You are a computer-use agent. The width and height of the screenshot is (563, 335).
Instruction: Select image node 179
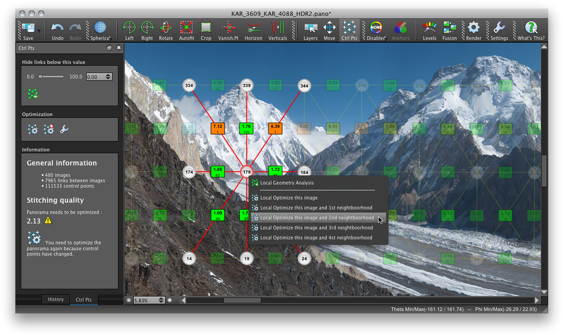[x=246, y=172]
